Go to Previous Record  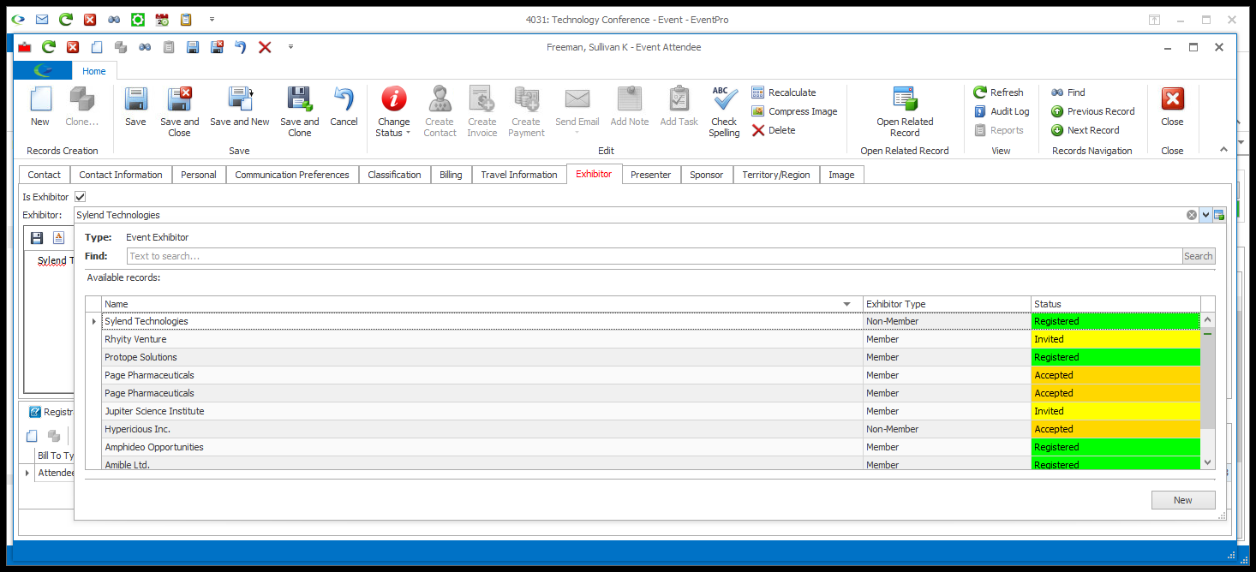(x=1092, y=111)
